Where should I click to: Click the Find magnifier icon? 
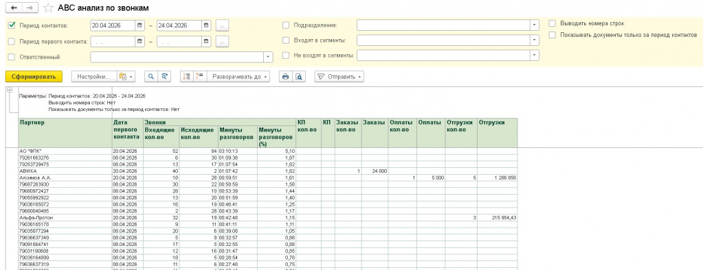151,77
